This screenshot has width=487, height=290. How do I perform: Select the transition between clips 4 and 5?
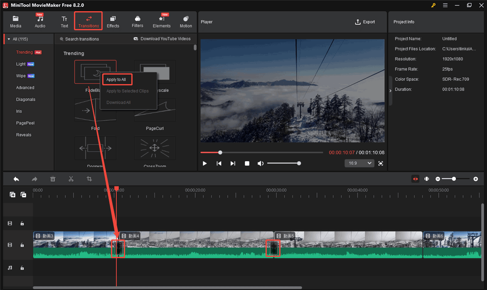coord(273,248)
